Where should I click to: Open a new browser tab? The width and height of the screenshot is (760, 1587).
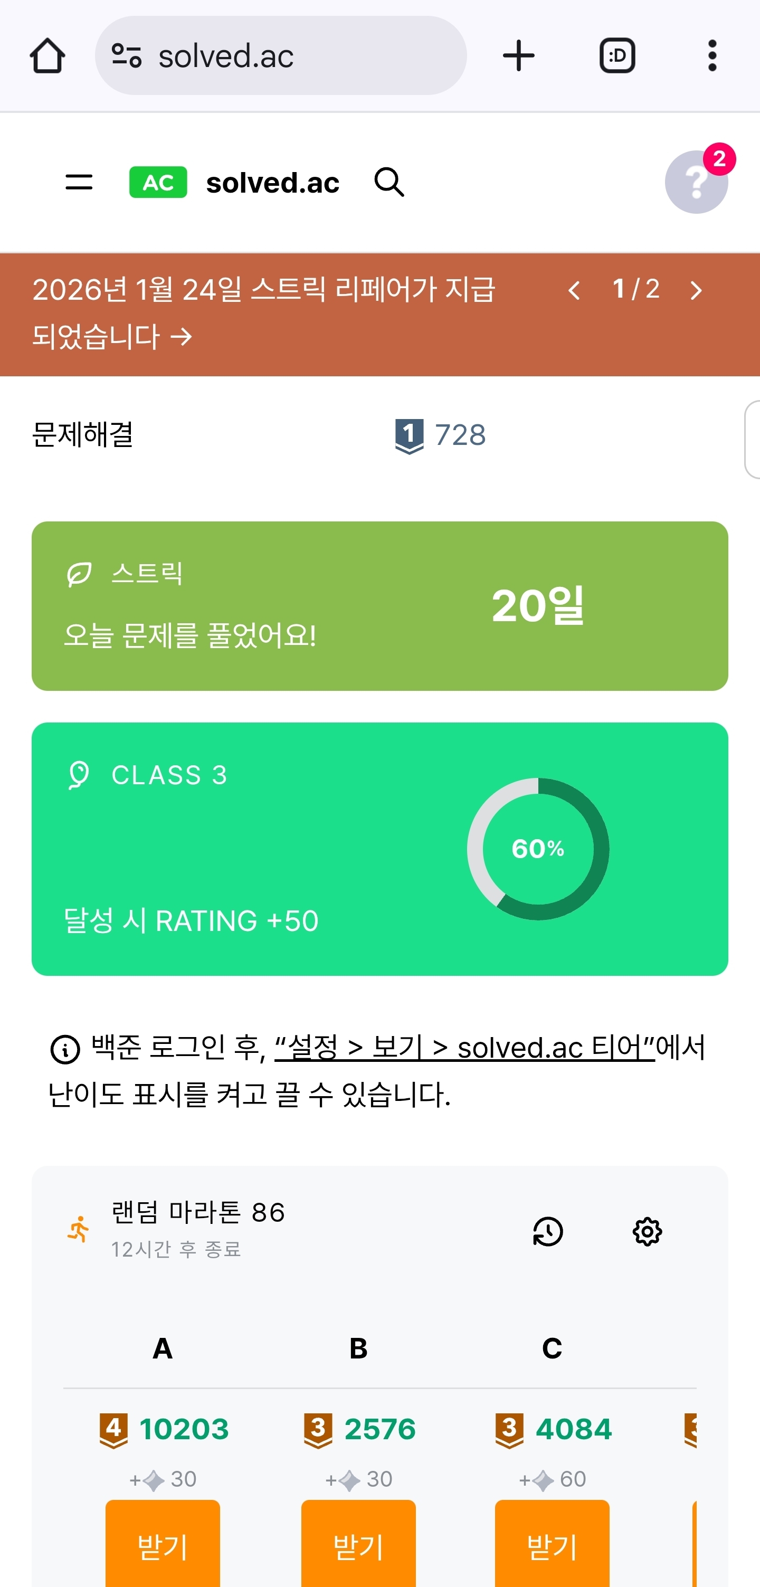pos(519,56)
